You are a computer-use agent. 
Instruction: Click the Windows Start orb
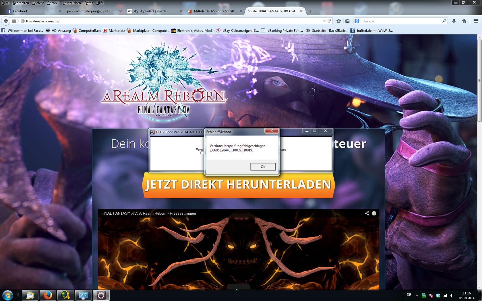click(8, 295)
